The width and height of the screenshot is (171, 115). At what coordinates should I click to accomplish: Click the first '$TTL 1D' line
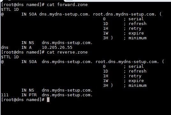[10, 10]
